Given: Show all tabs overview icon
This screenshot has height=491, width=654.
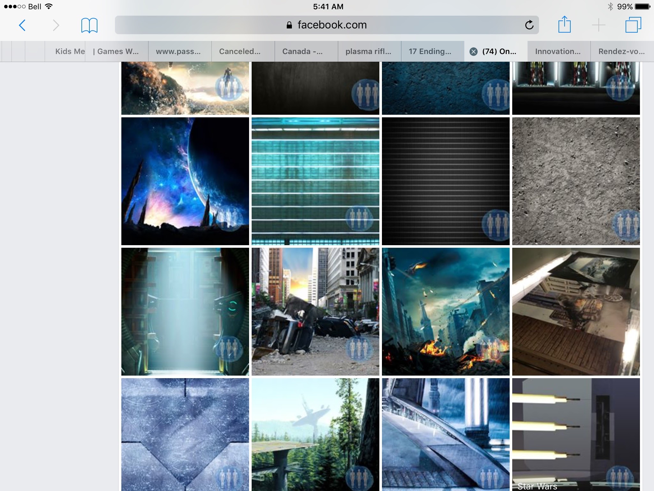Looking at the screenshot, I should point(633,25).
